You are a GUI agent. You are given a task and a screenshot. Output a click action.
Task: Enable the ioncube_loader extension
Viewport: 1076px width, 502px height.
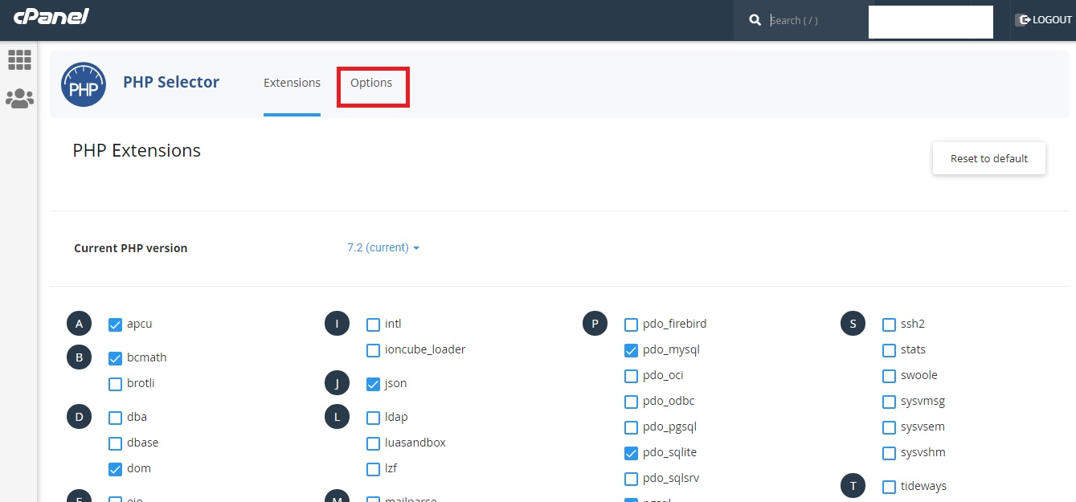tap(373, 349)
